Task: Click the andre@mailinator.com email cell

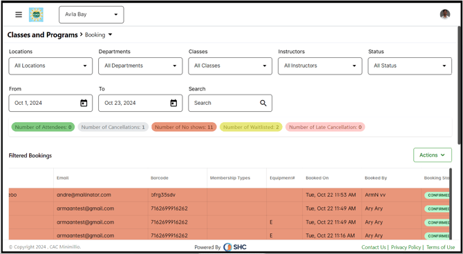Action: click(84, 195)
